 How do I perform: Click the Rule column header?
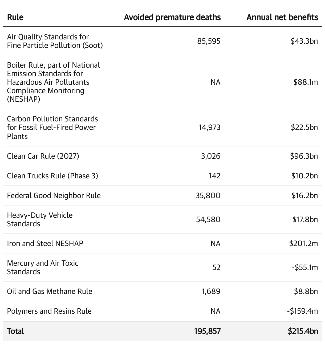point(15,17)
